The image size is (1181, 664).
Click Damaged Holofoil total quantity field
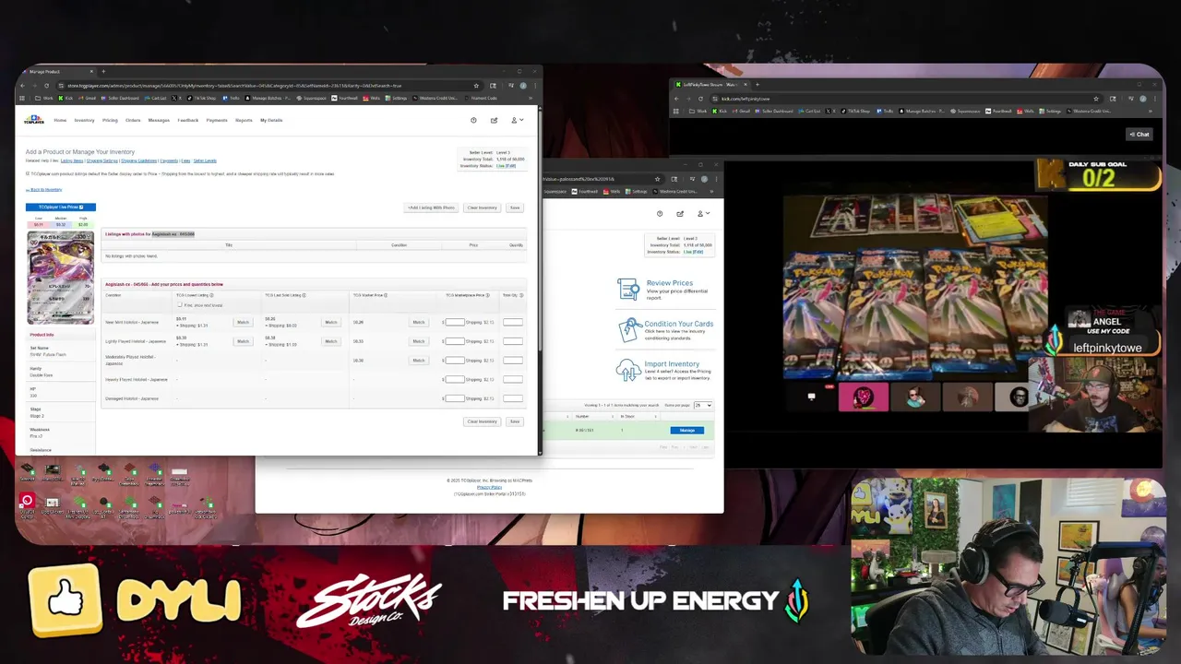tap(513, 398)
